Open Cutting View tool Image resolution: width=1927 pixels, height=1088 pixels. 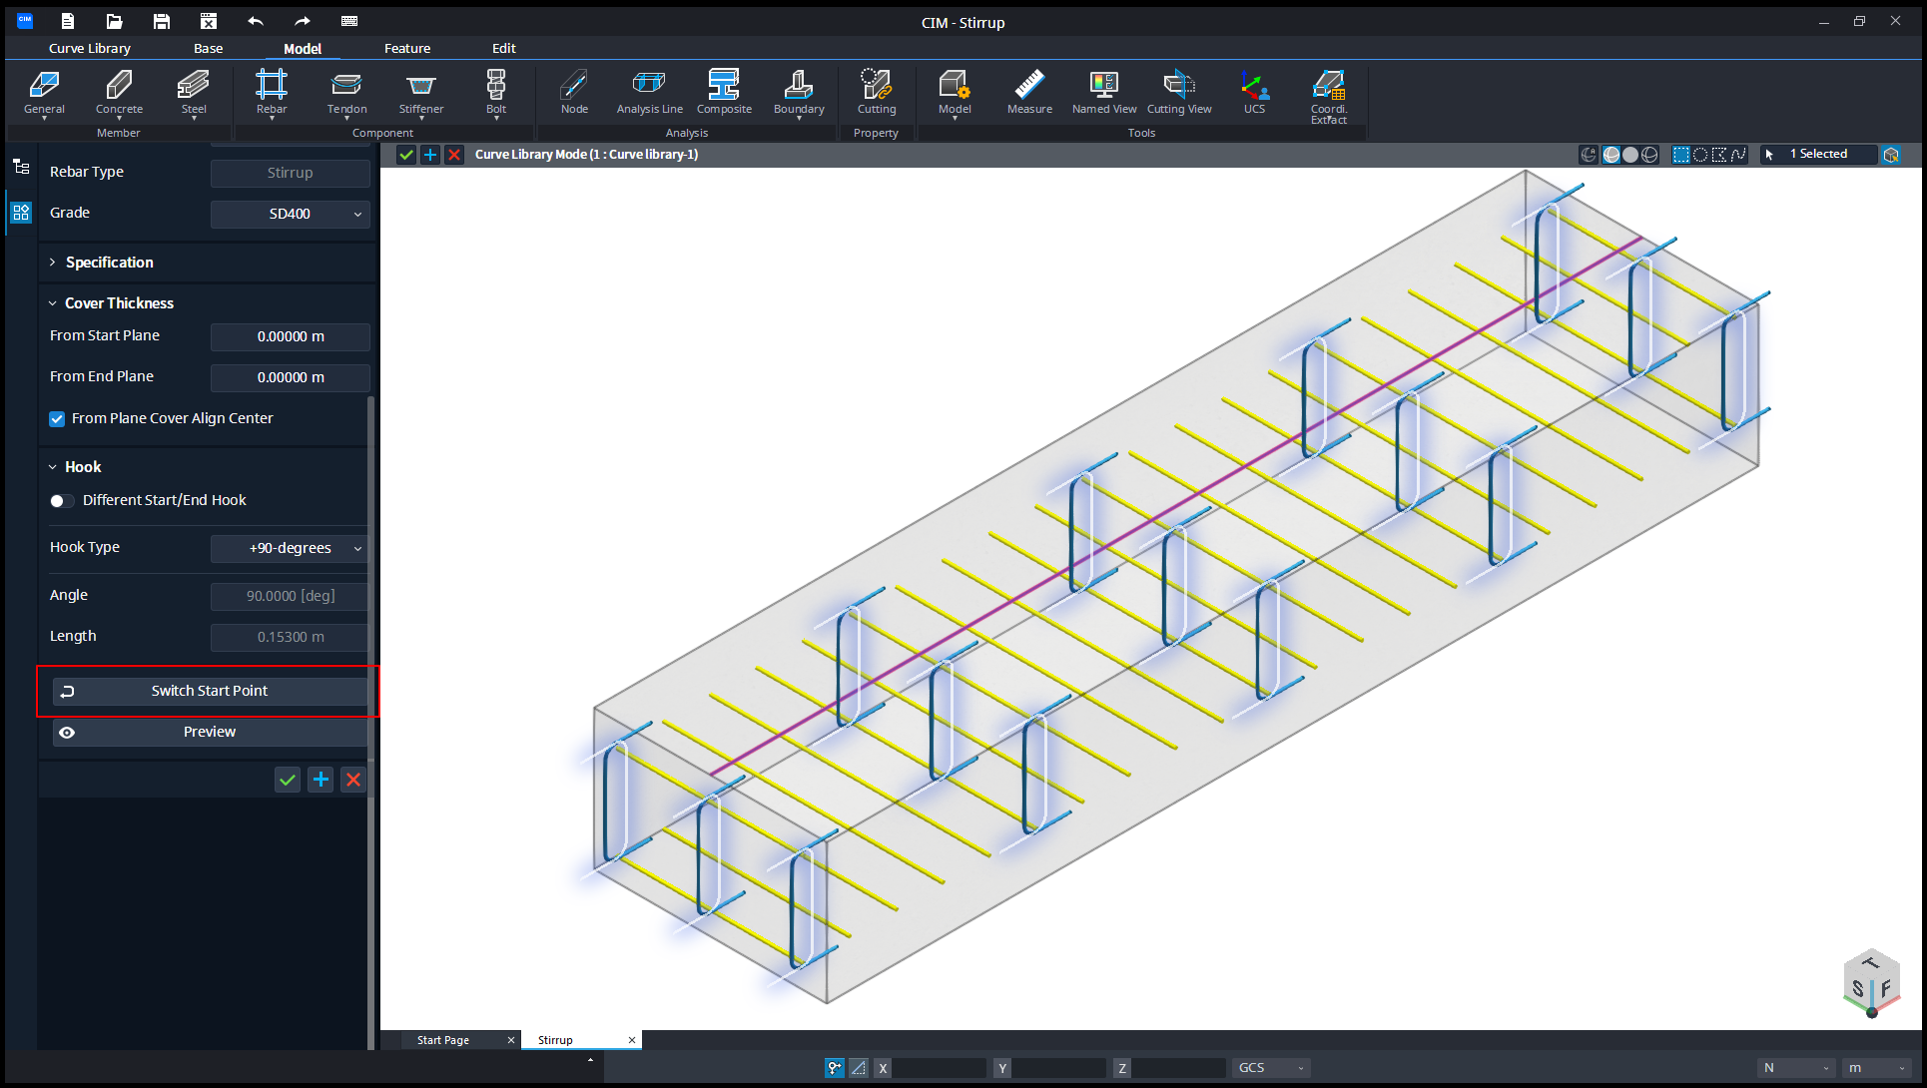coord(1179,93)
